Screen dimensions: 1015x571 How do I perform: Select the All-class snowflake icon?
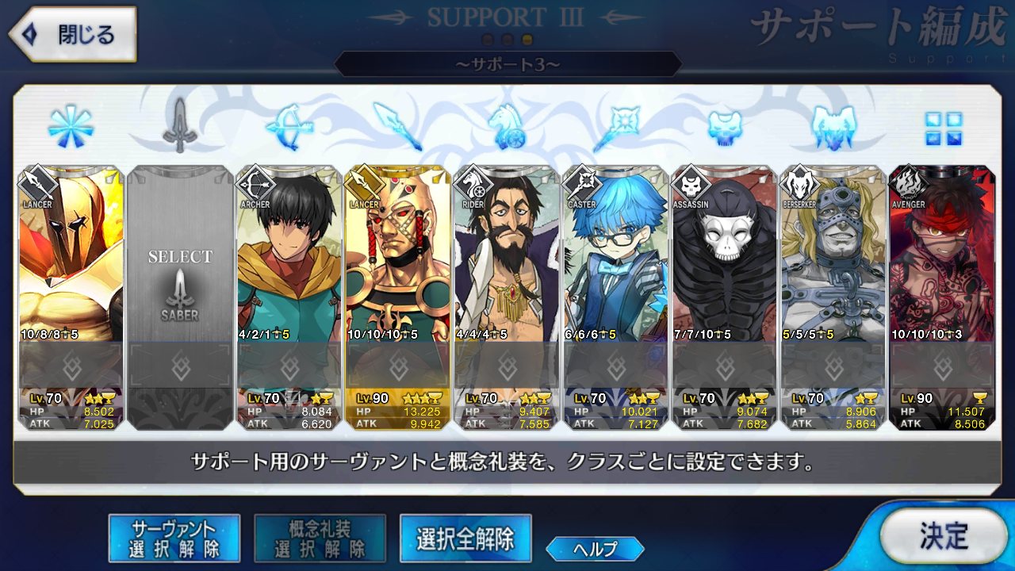pos(71,127)
